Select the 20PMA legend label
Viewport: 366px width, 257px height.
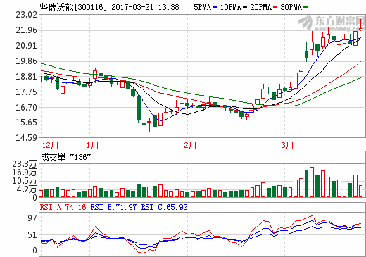click(x=260, y=7)
